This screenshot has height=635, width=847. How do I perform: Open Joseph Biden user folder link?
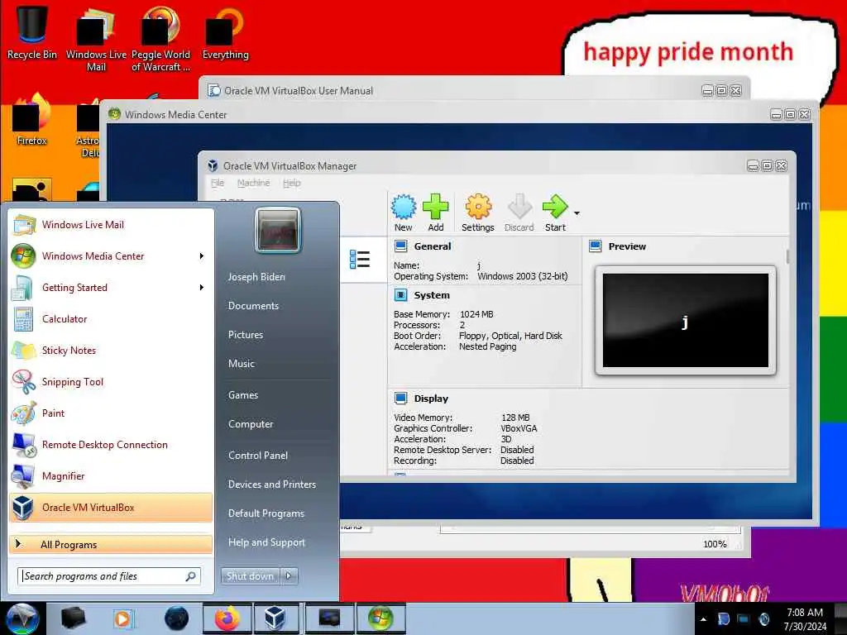click(256, 277)
